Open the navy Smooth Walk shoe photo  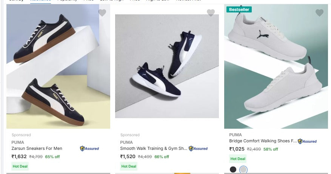[167, 66]
